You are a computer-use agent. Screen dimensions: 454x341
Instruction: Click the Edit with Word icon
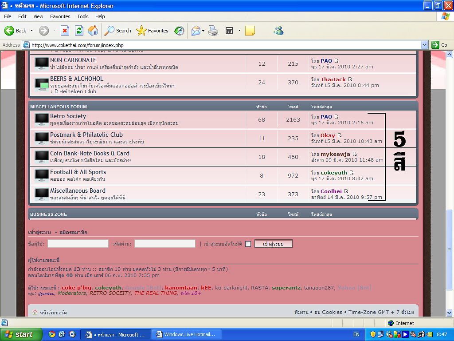coord(229,31)
